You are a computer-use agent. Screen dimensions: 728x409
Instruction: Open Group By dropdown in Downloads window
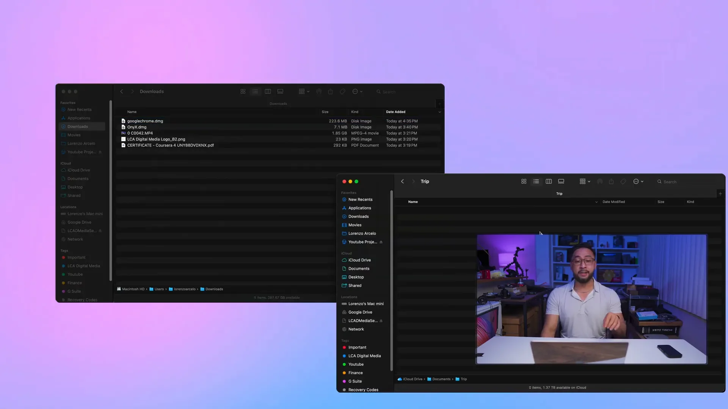point(304,91)
